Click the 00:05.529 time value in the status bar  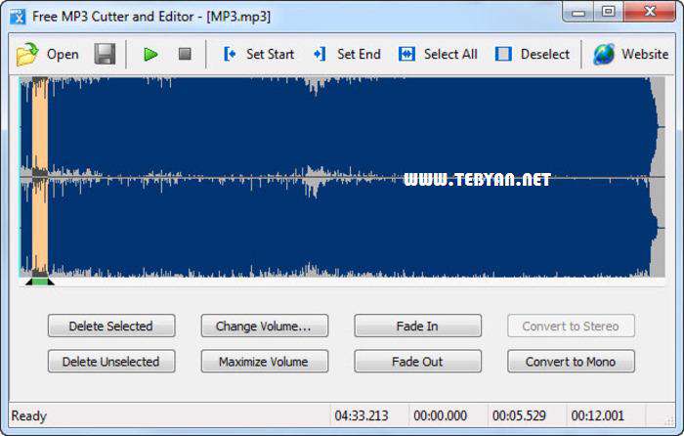[x=519, y=415]
